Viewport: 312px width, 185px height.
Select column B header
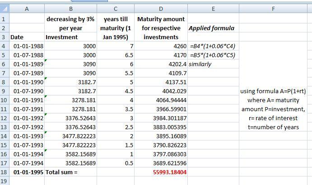[x=70, y=9]
